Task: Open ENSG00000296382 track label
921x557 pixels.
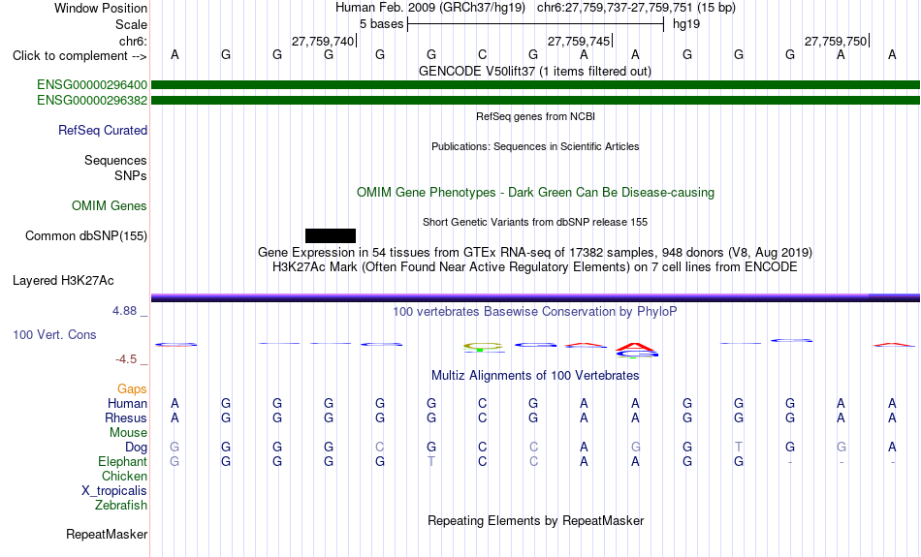Action: (92, 101)
